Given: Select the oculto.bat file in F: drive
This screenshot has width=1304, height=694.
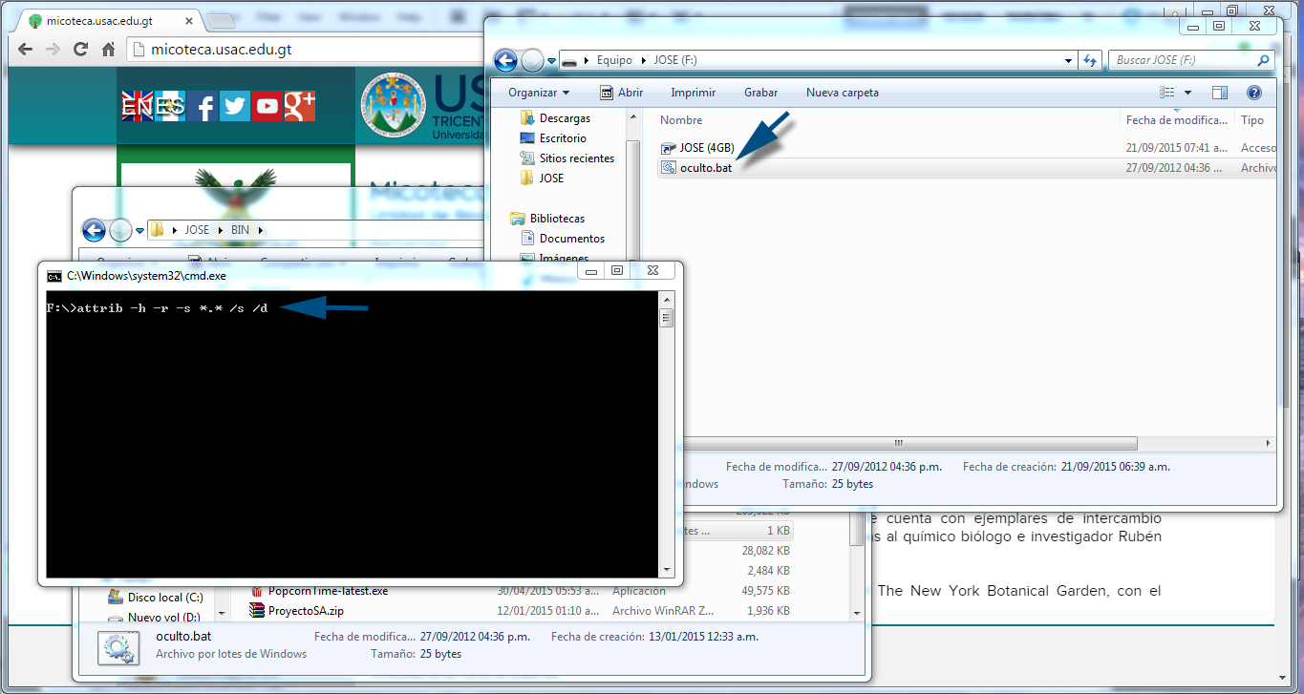Looking at the screenshot, I should (706, 168).
